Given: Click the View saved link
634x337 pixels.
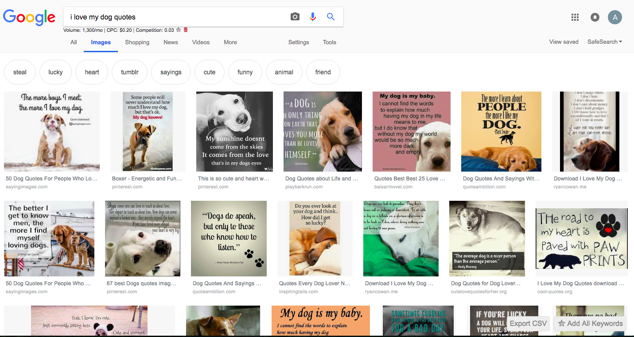Looking at the screenshot, I should 564,42.
